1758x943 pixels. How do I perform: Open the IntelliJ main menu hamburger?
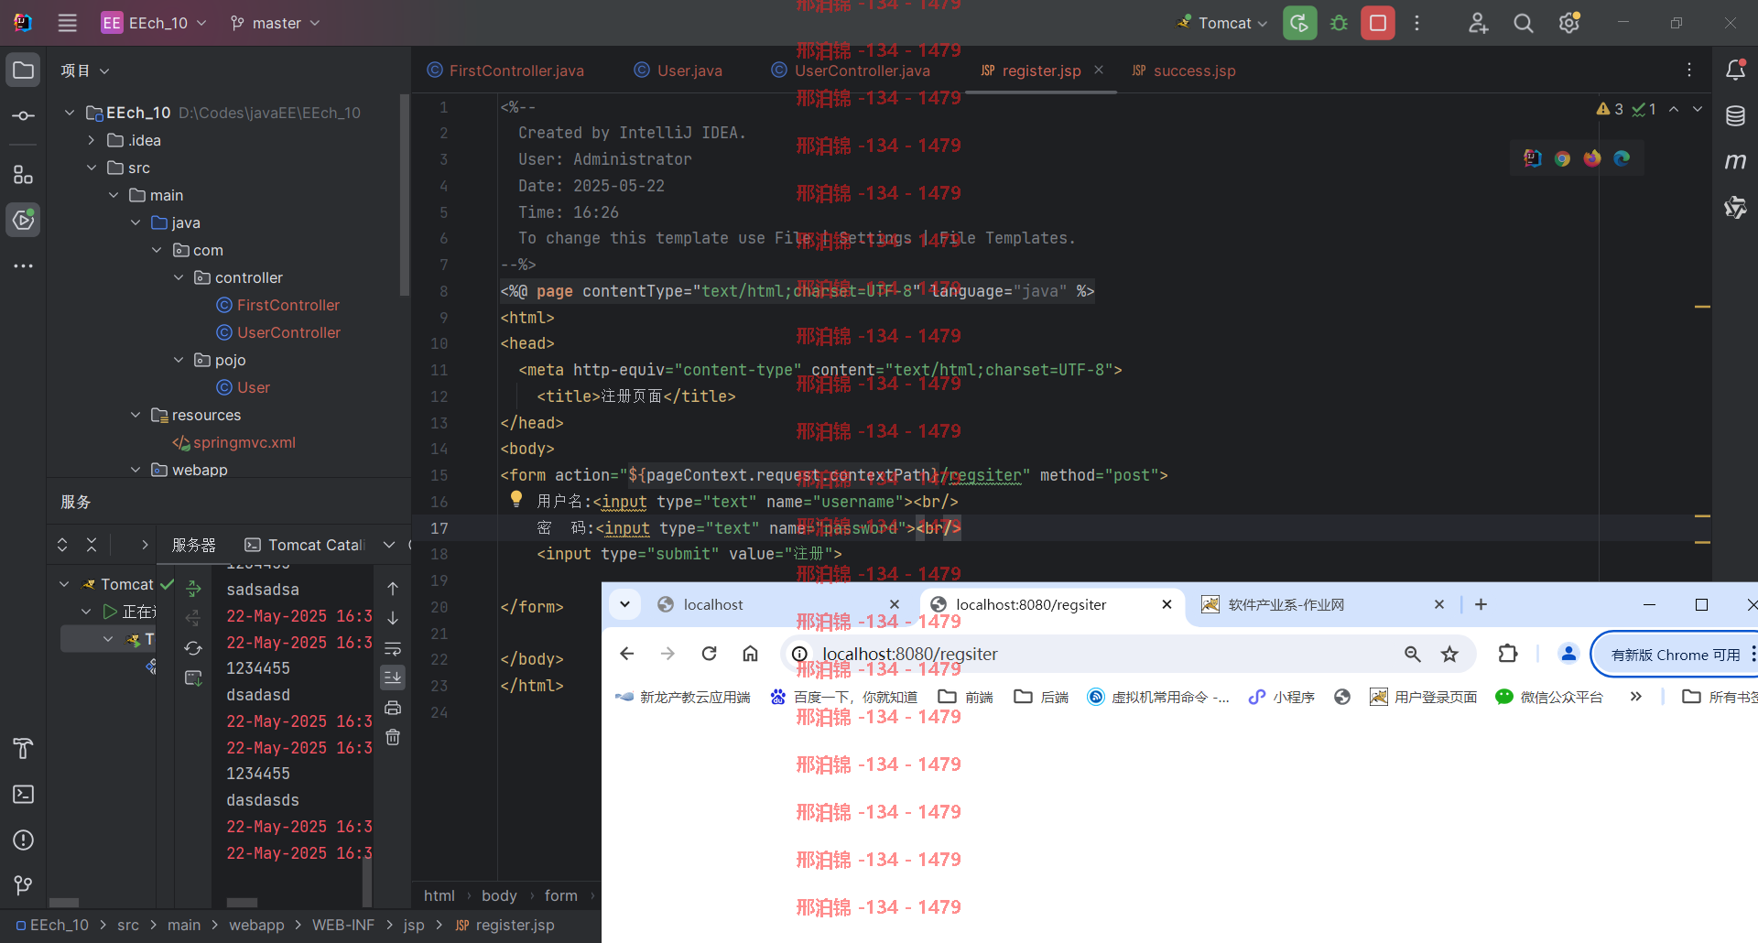coord(67,23)
